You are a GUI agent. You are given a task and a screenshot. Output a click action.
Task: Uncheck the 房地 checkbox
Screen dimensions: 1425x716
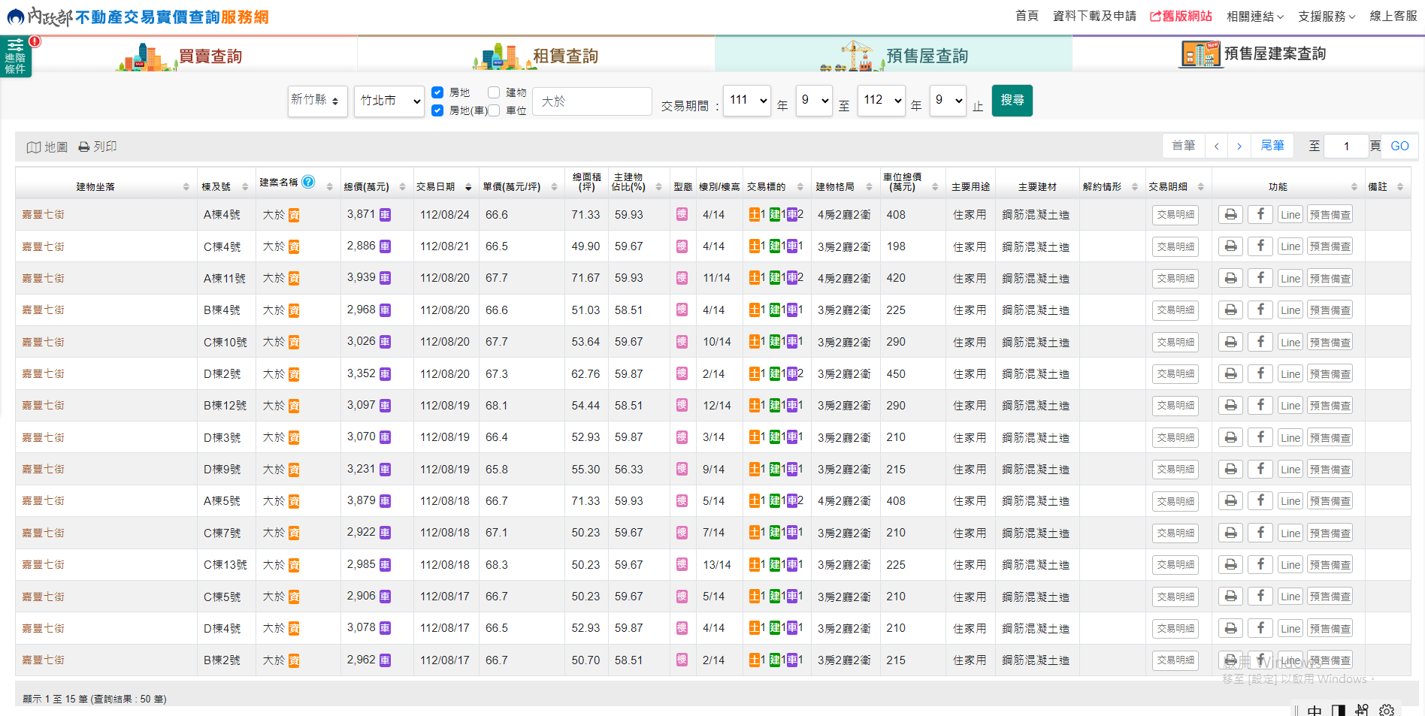tap(437, 92)
